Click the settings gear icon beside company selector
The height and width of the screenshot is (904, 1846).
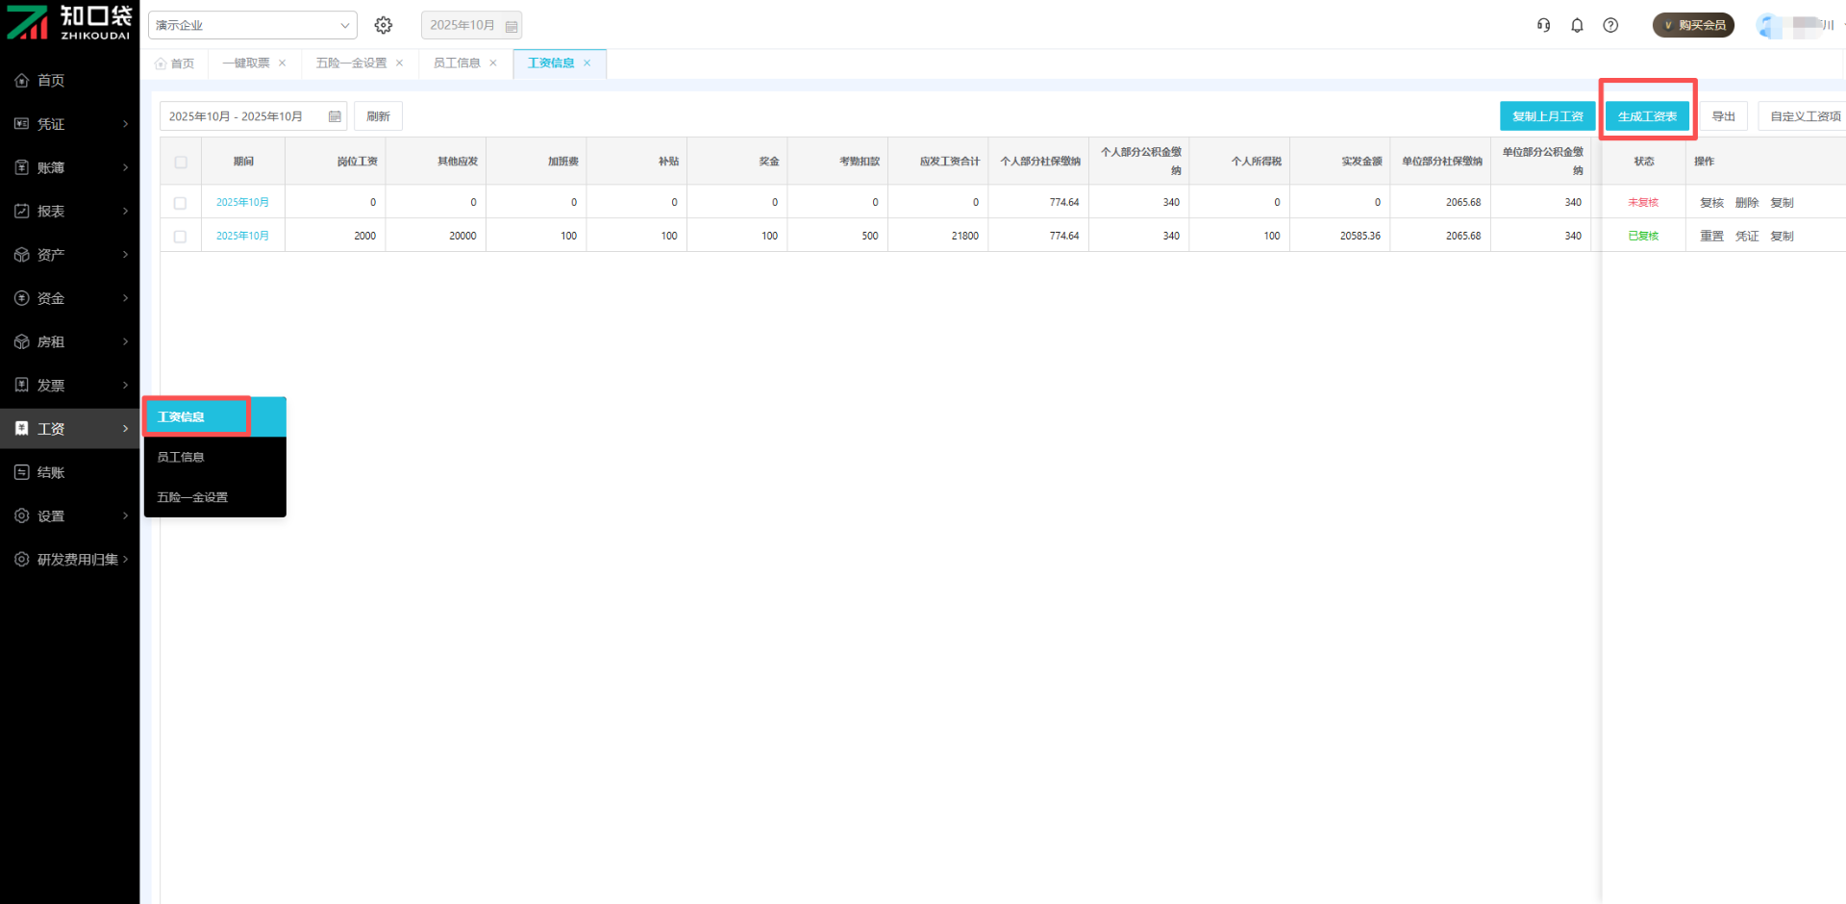(x=384, y=25)
